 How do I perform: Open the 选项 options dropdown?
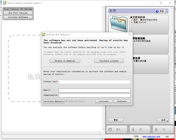(x=163, y=120)
